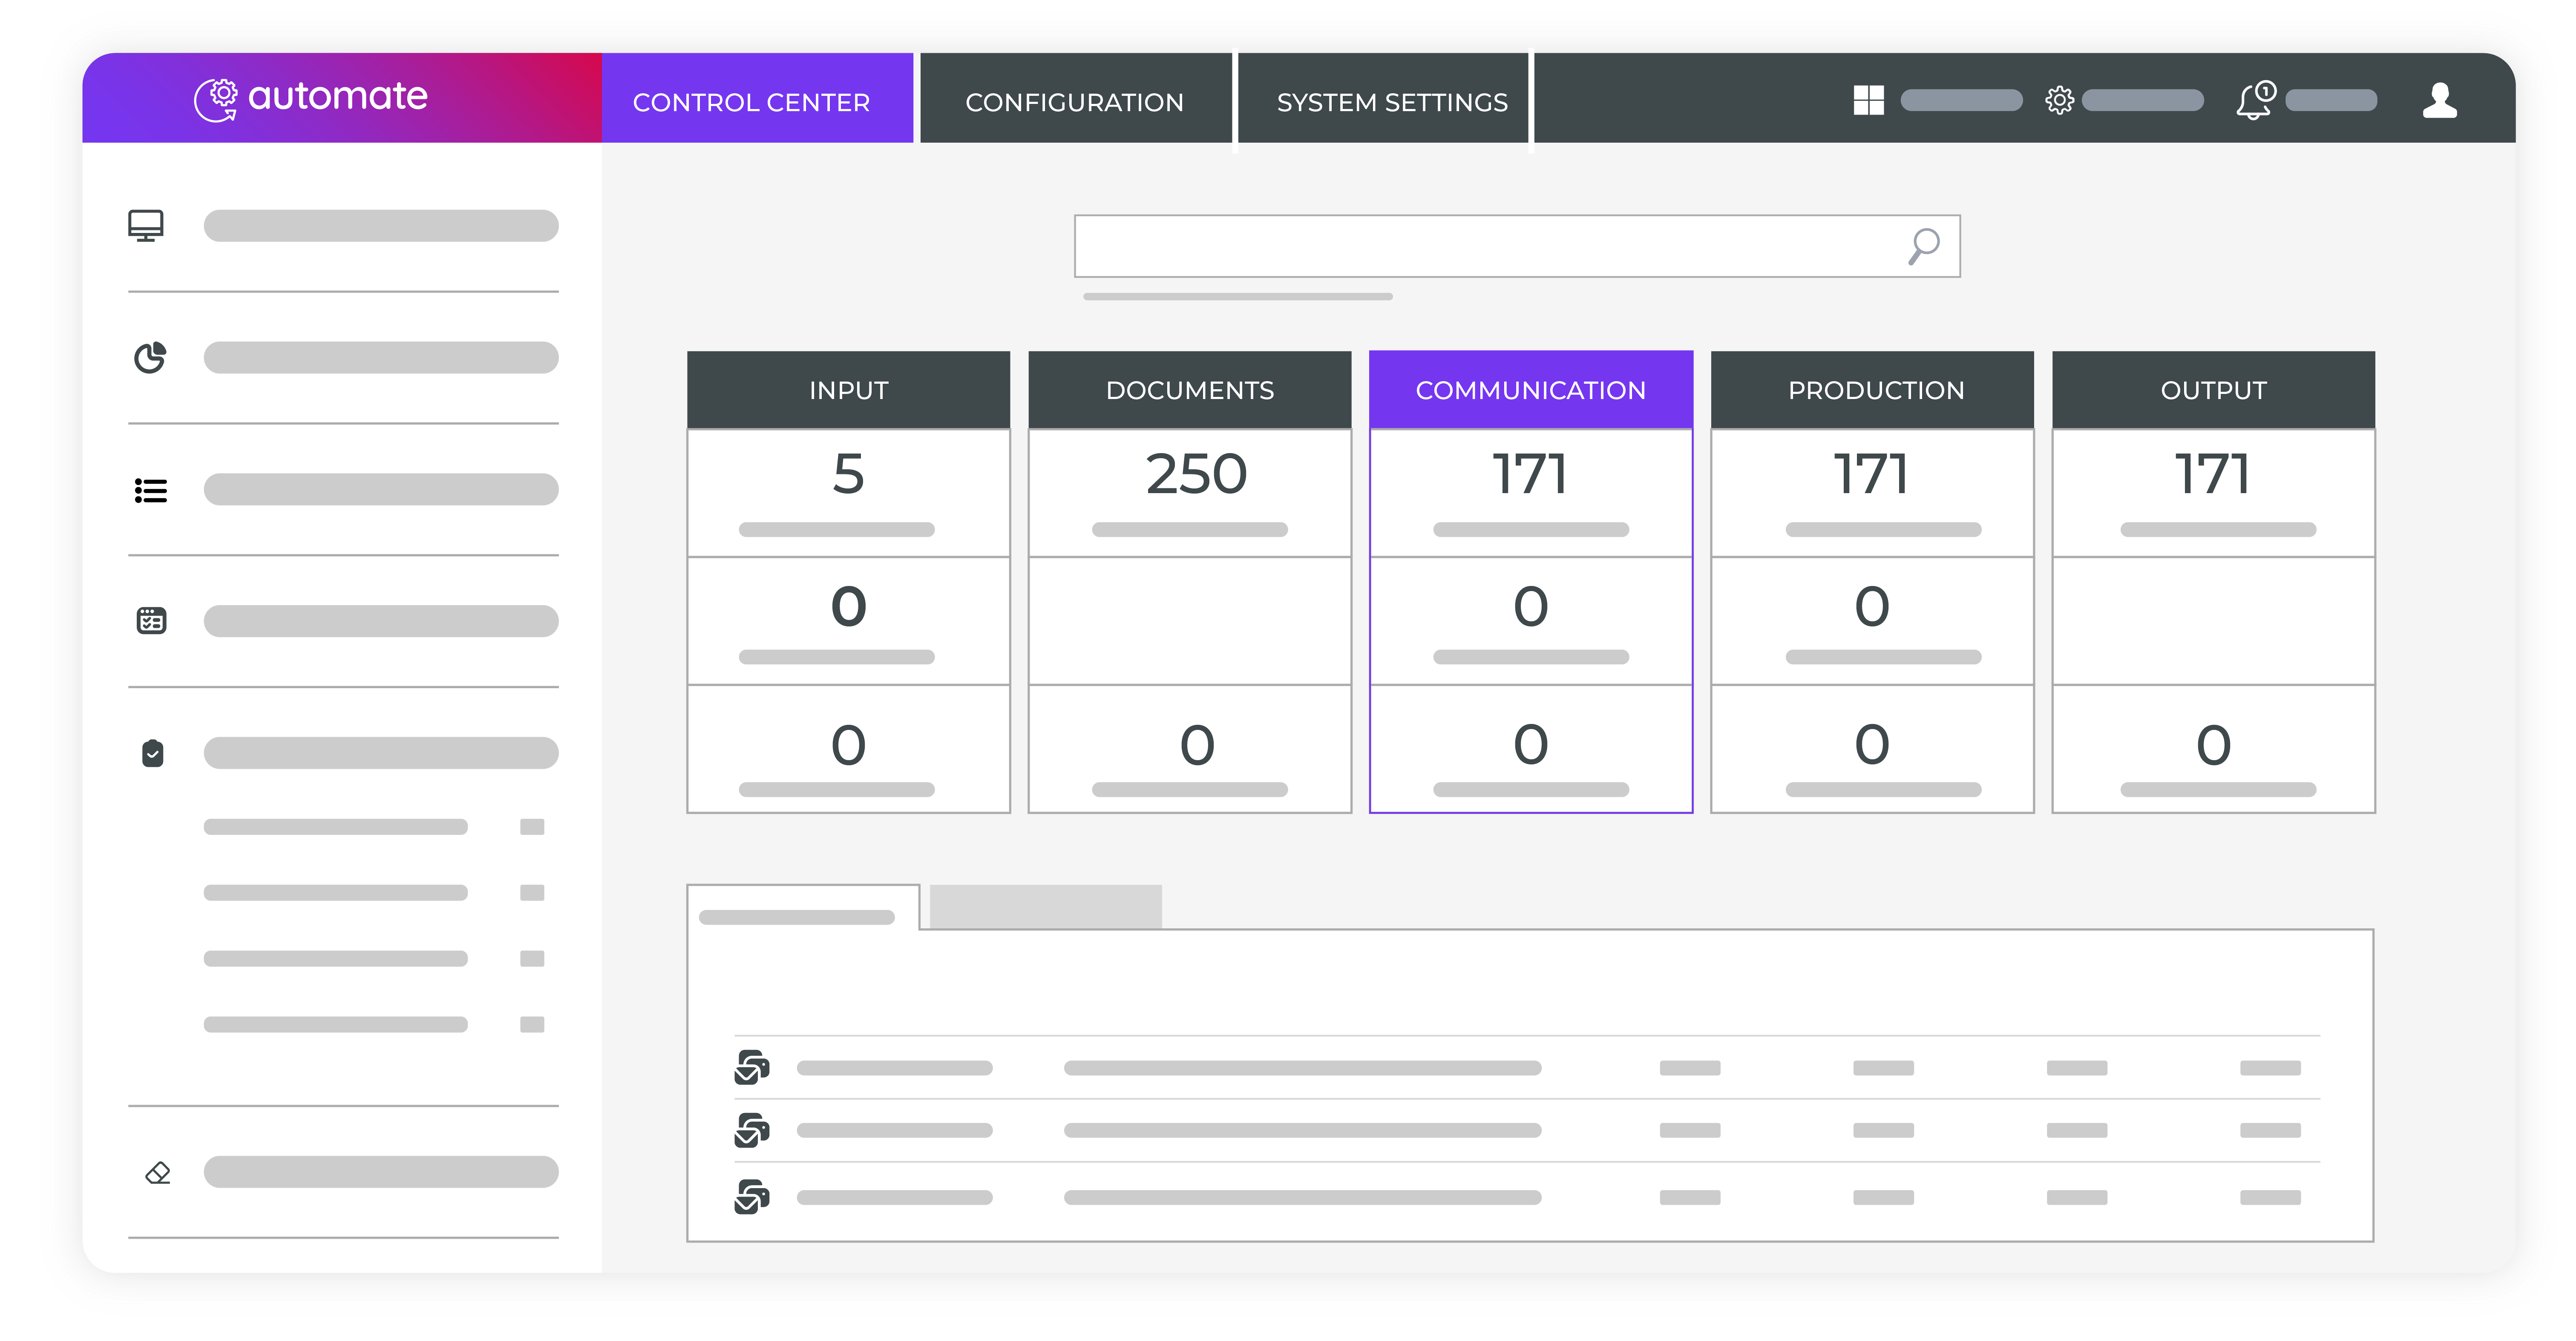Viewport: 2576px width, 1341px height.
Task: Click the OUTPUT bottom 0 cell
Action: pyautogui.click(x=2214, y=750)
